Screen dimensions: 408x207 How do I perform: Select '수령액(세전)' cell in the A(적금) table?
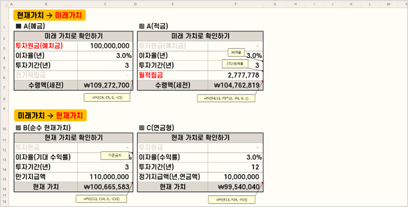[x=173, y=85]
